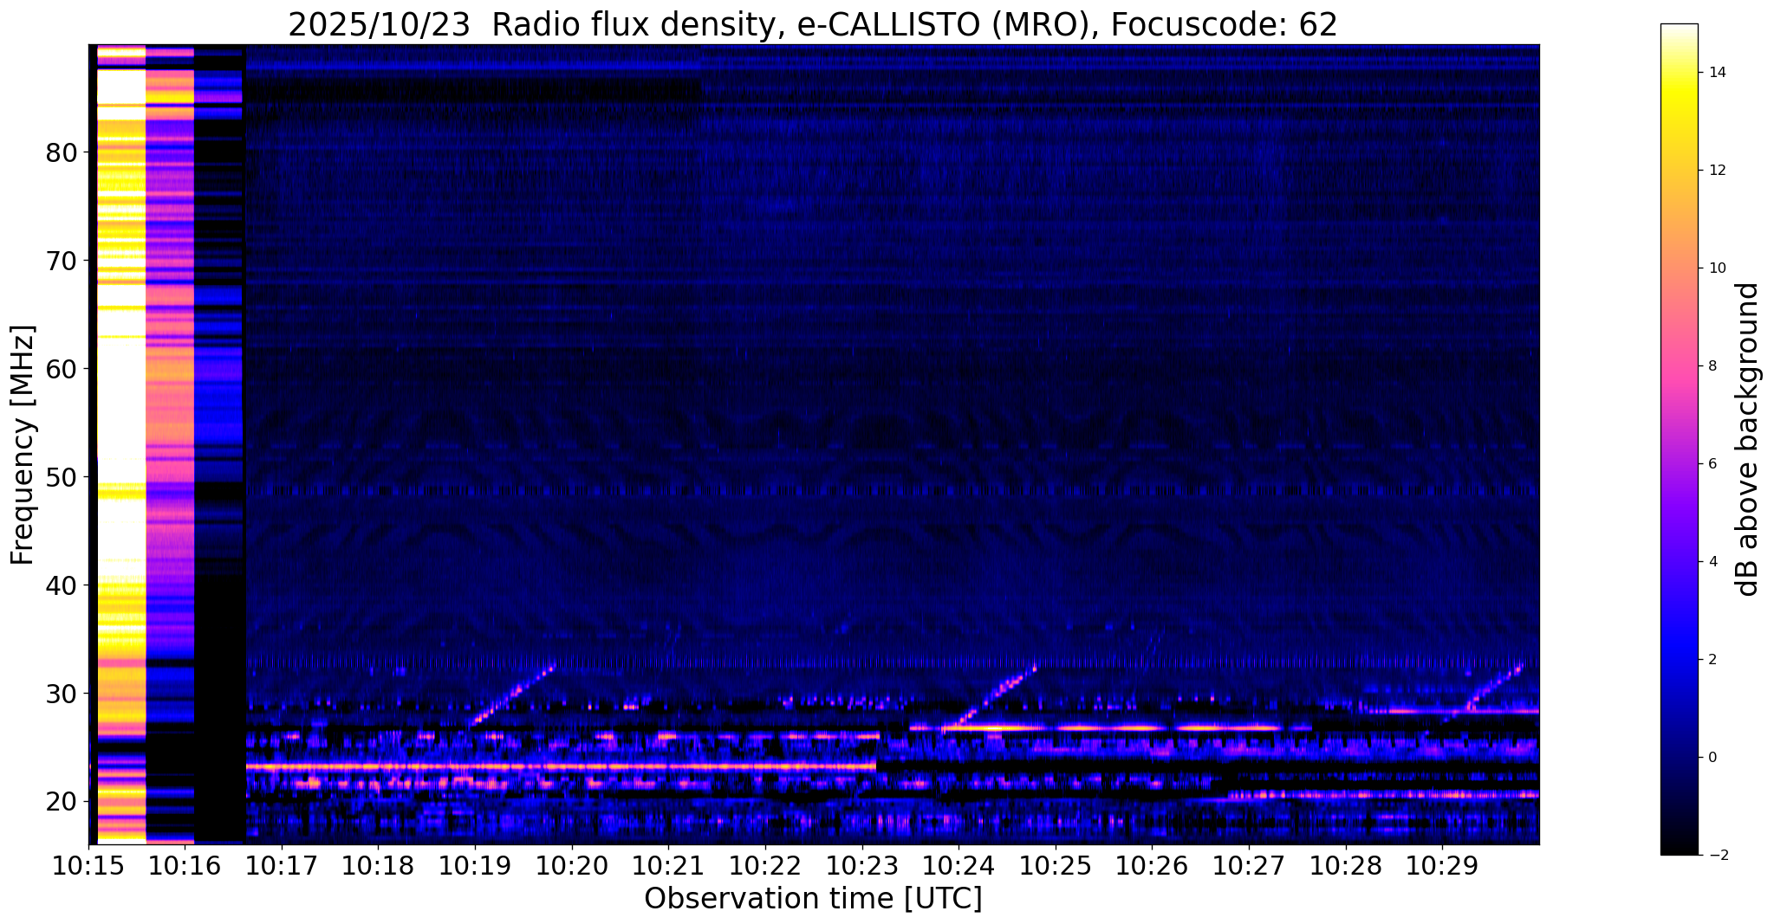
Task: Select the 'Frequency [MHz]' axis label
Action: pos(23,445)
